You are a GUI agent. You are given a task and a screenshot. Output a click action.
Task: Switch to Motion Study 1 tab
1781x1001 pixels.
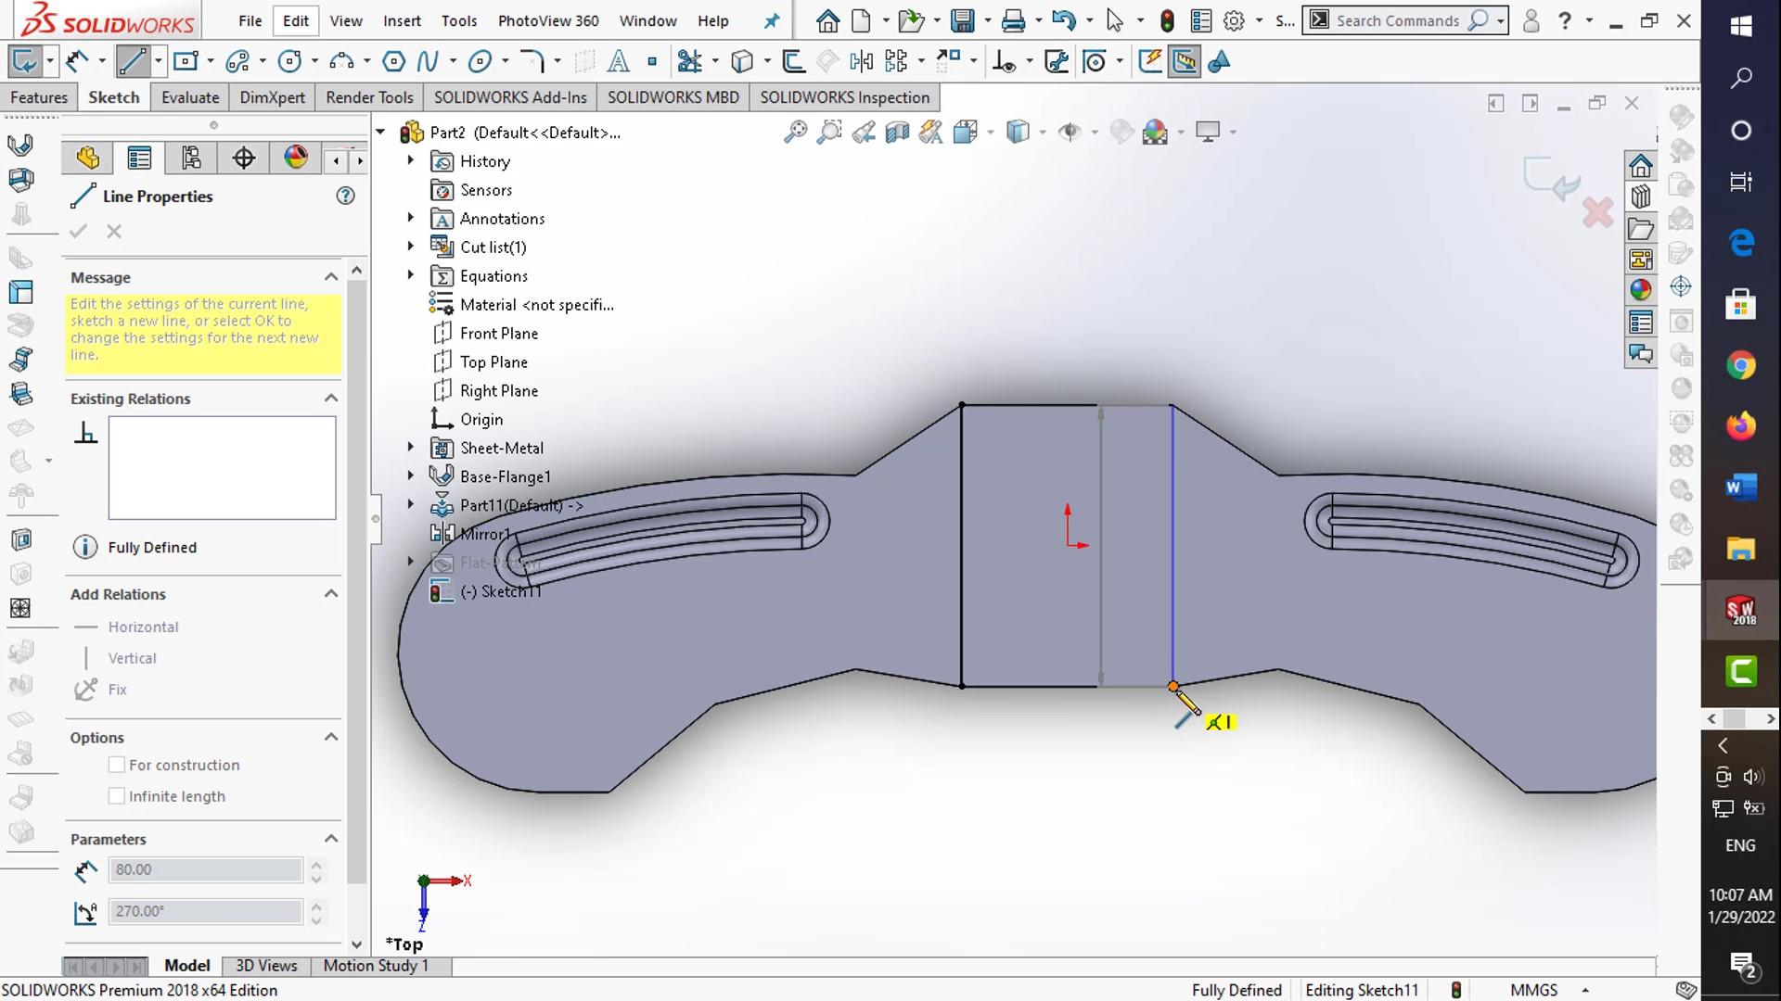[376, 966]
